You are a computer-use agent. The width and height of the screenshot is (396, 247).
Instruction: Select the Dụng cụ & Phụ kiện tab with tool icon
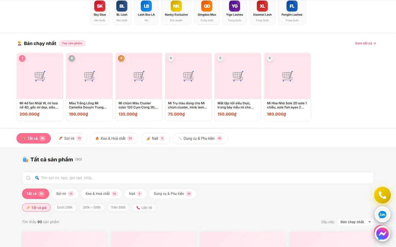click(200, 138)
